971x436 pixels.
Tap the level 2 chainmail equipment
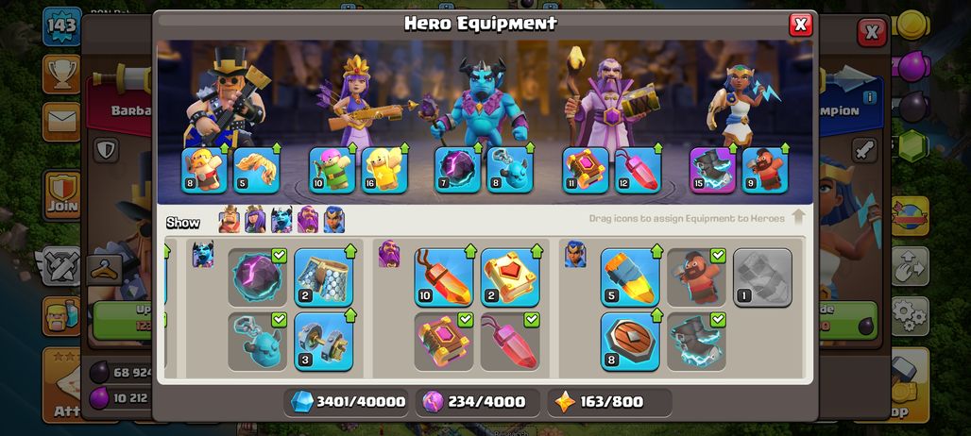pos(323,277)
